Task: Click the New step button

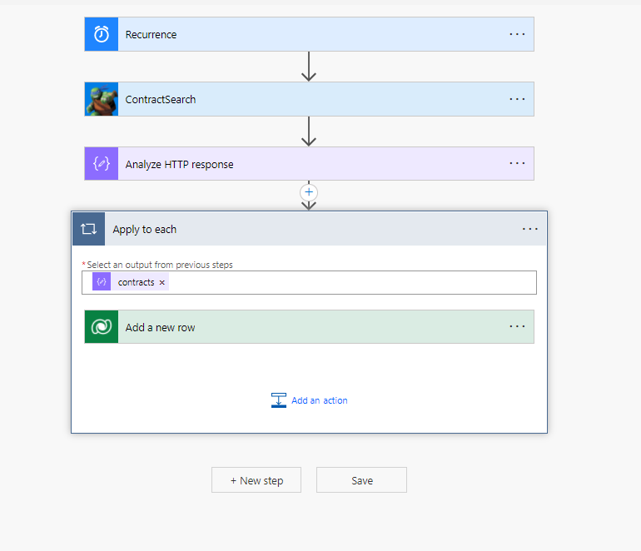Action: (256, 480)
